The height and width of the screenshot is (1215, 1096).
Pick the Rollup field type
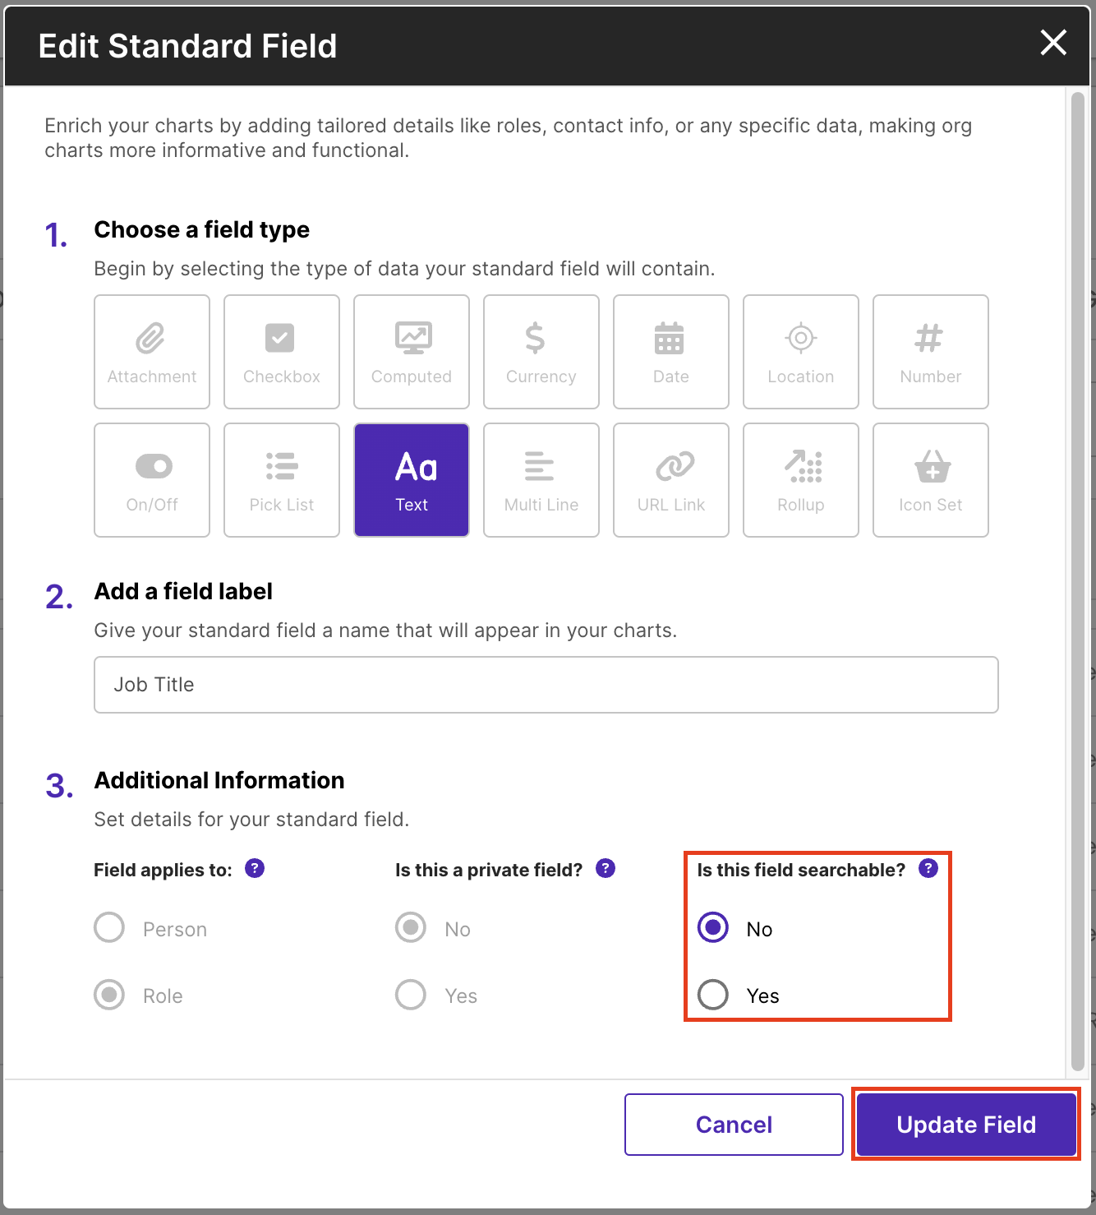801,480
